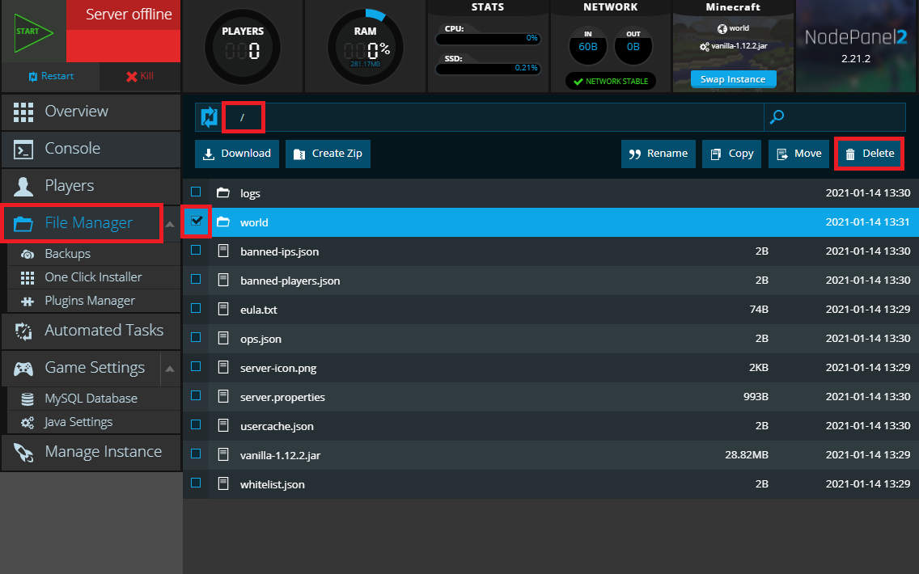Click the Manage Instance rocket icon
Image resolution: width=919 pixels, height=574 pixels.
[23, 452]
